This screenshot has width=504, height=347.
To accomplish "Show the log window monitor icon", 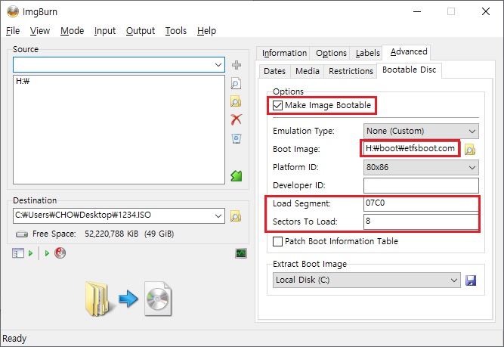I will click(241, 253).
